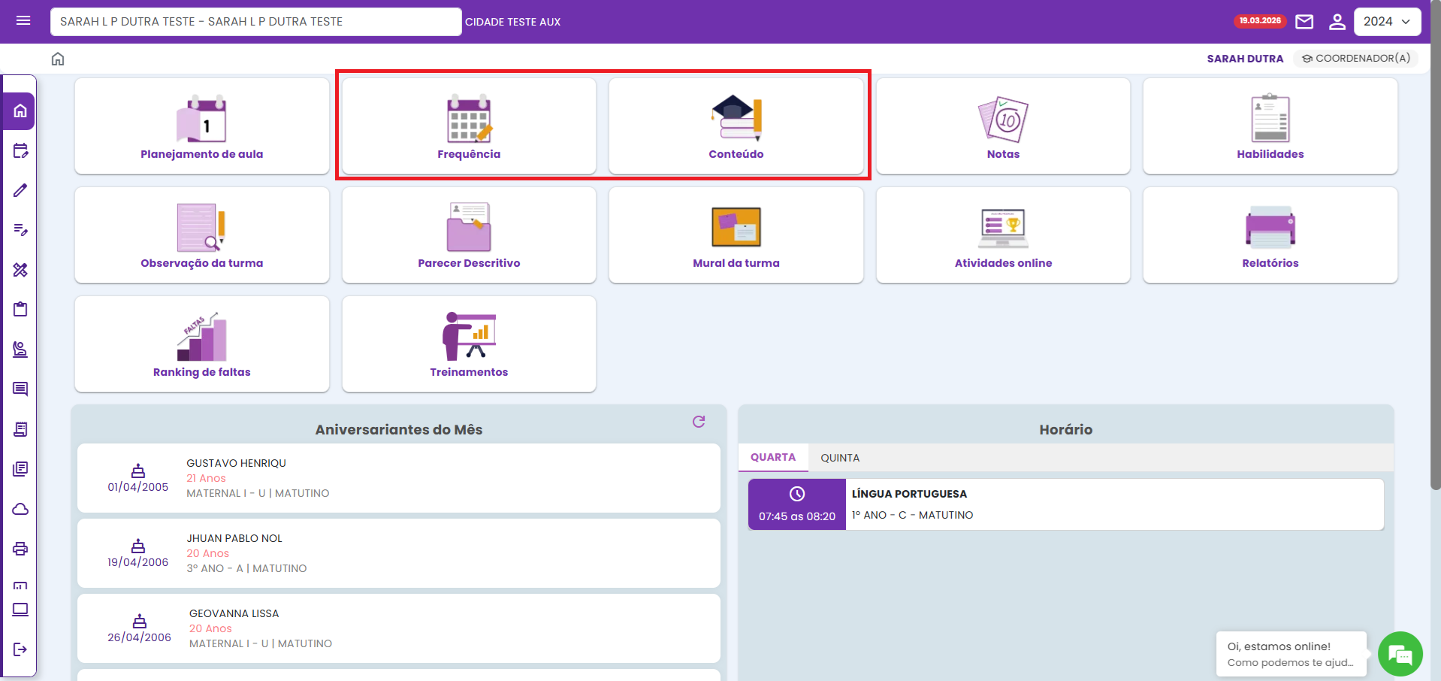Open the Relatórios card
The height and width of the screenshot is (681, 1441).
(1270, 235)
